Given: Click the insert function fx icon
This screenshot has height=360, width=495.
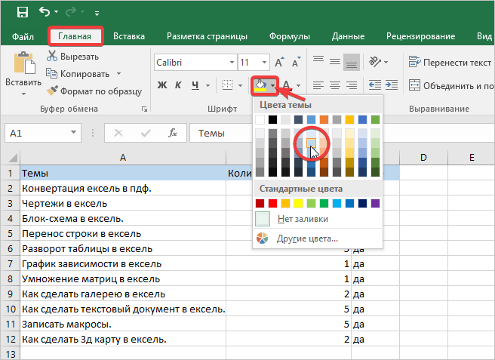Looking at the screenshot, I should tap(173, 134).
